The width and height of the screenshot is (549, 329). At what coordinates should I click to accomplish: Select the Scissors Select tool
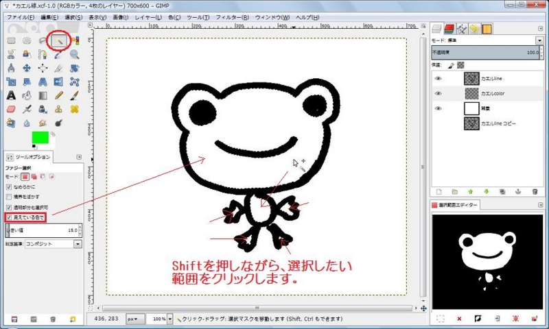(x=11, y=54)
